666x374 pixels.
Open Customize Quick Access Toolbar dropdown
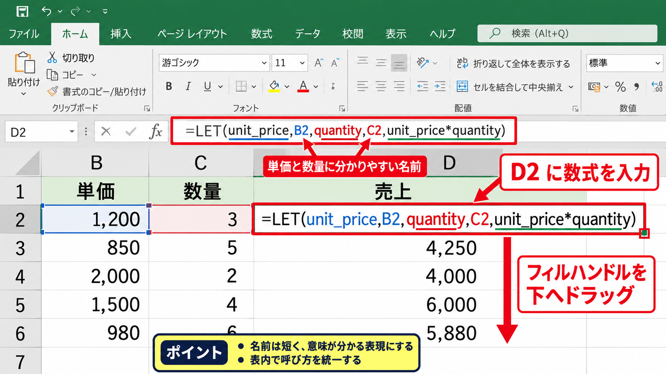[x=105, y=12]
